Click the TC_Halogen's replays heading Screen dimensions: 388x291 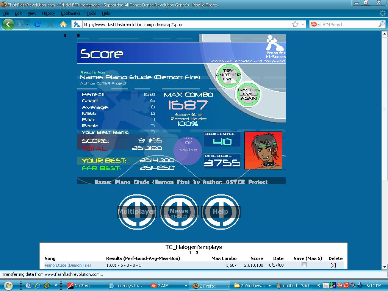pyautogui.click(x=194, y=247)
